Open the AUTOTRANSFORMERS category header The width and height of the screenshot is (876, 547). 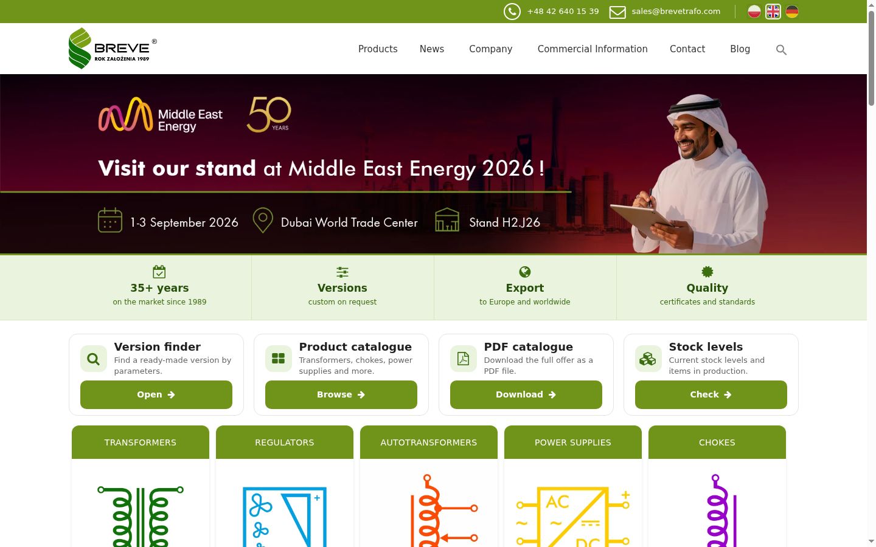click(429, 442)
